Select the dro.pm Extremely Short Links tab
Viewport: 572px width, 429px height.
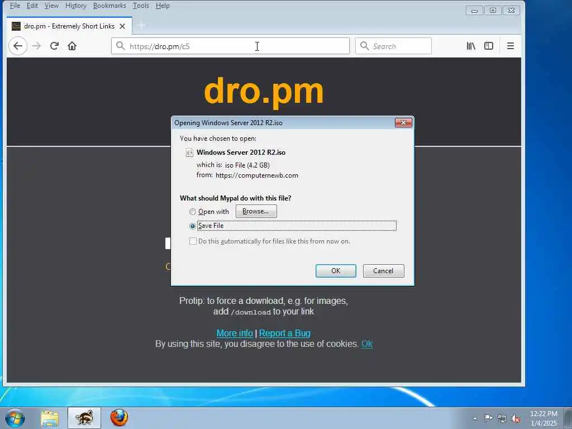[x=69, y=26]
